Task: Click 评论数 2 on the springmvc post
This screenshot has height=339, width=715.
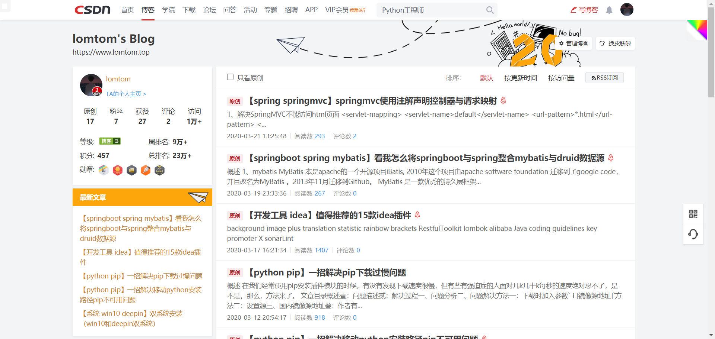Action: click(344, 136)
